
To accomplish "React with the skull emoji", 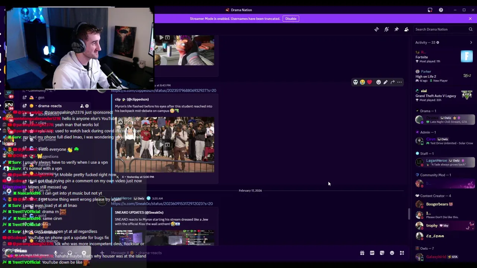I will click(x=356, y=82).
